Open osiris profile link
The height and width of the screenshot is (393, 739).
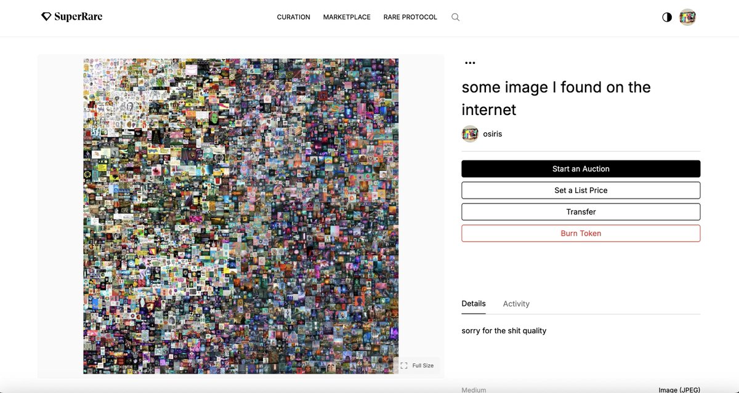click(493, 133)
